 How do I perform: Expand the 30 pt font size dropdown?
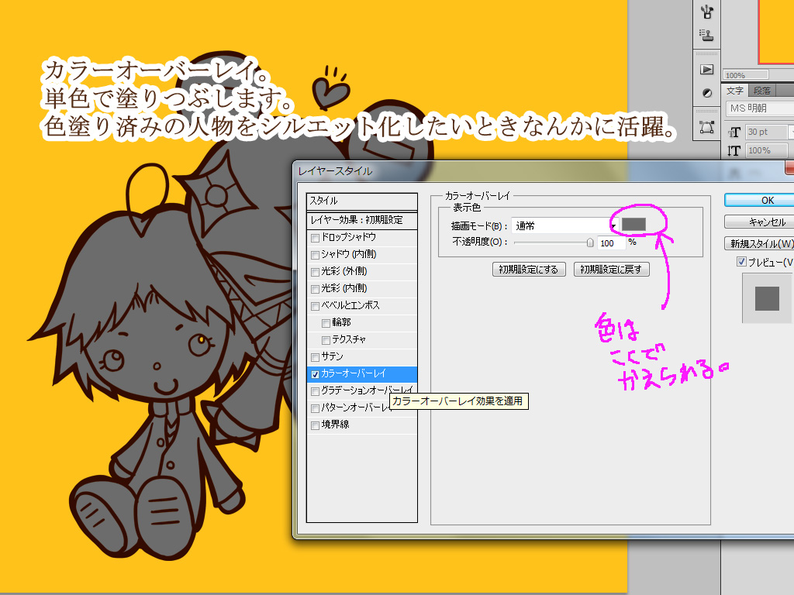790,132
